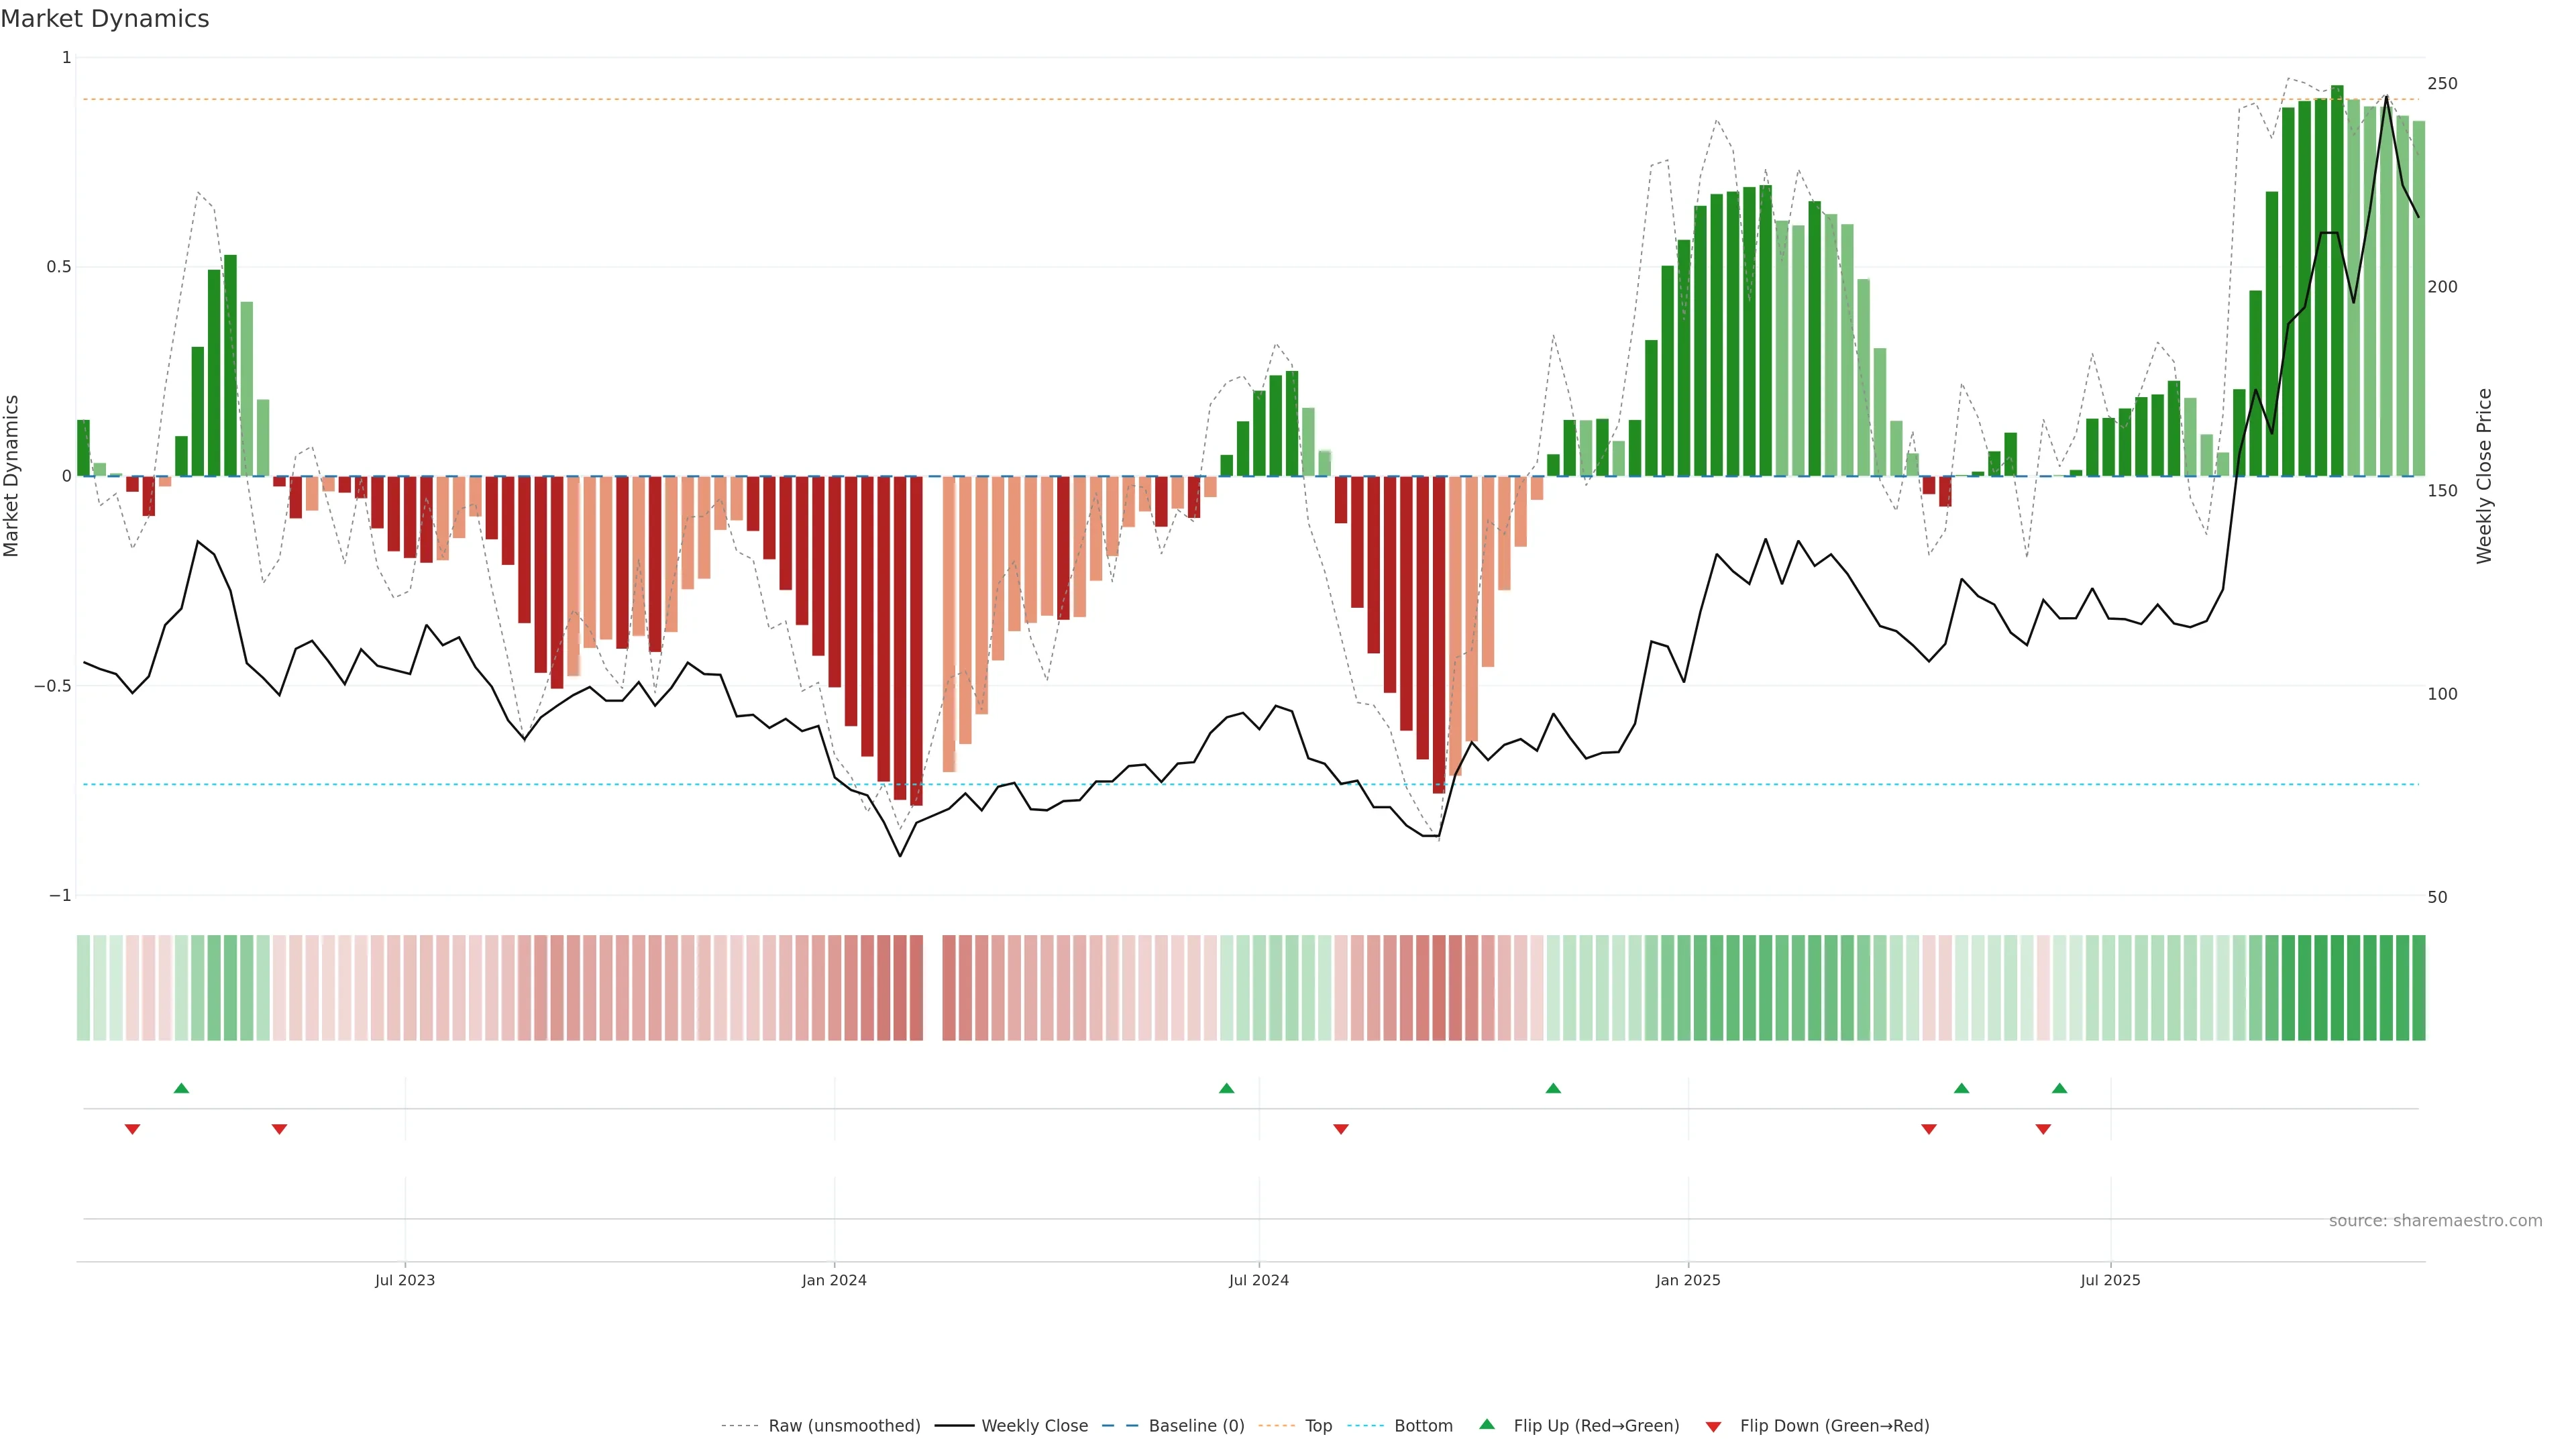Click red triangle icon in the legend
Image resolution: width=2576 pixels, height=1449 pixels.
pyautogui.click(x=1713, y=1426)
